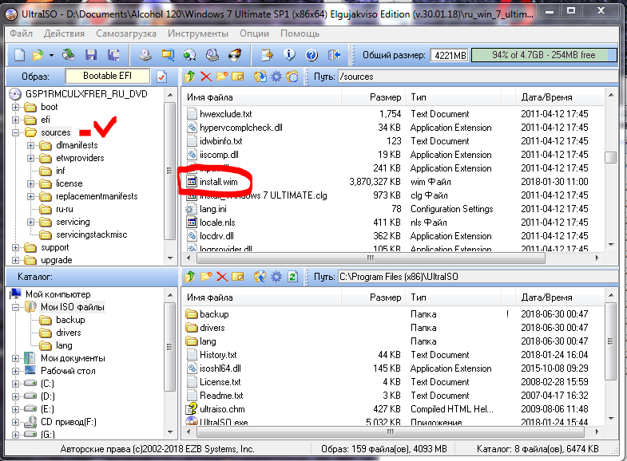This screenshot has height=461, width=627.
Task: Click the registration notepad toolbar icon
Action: tap(267, 55)
